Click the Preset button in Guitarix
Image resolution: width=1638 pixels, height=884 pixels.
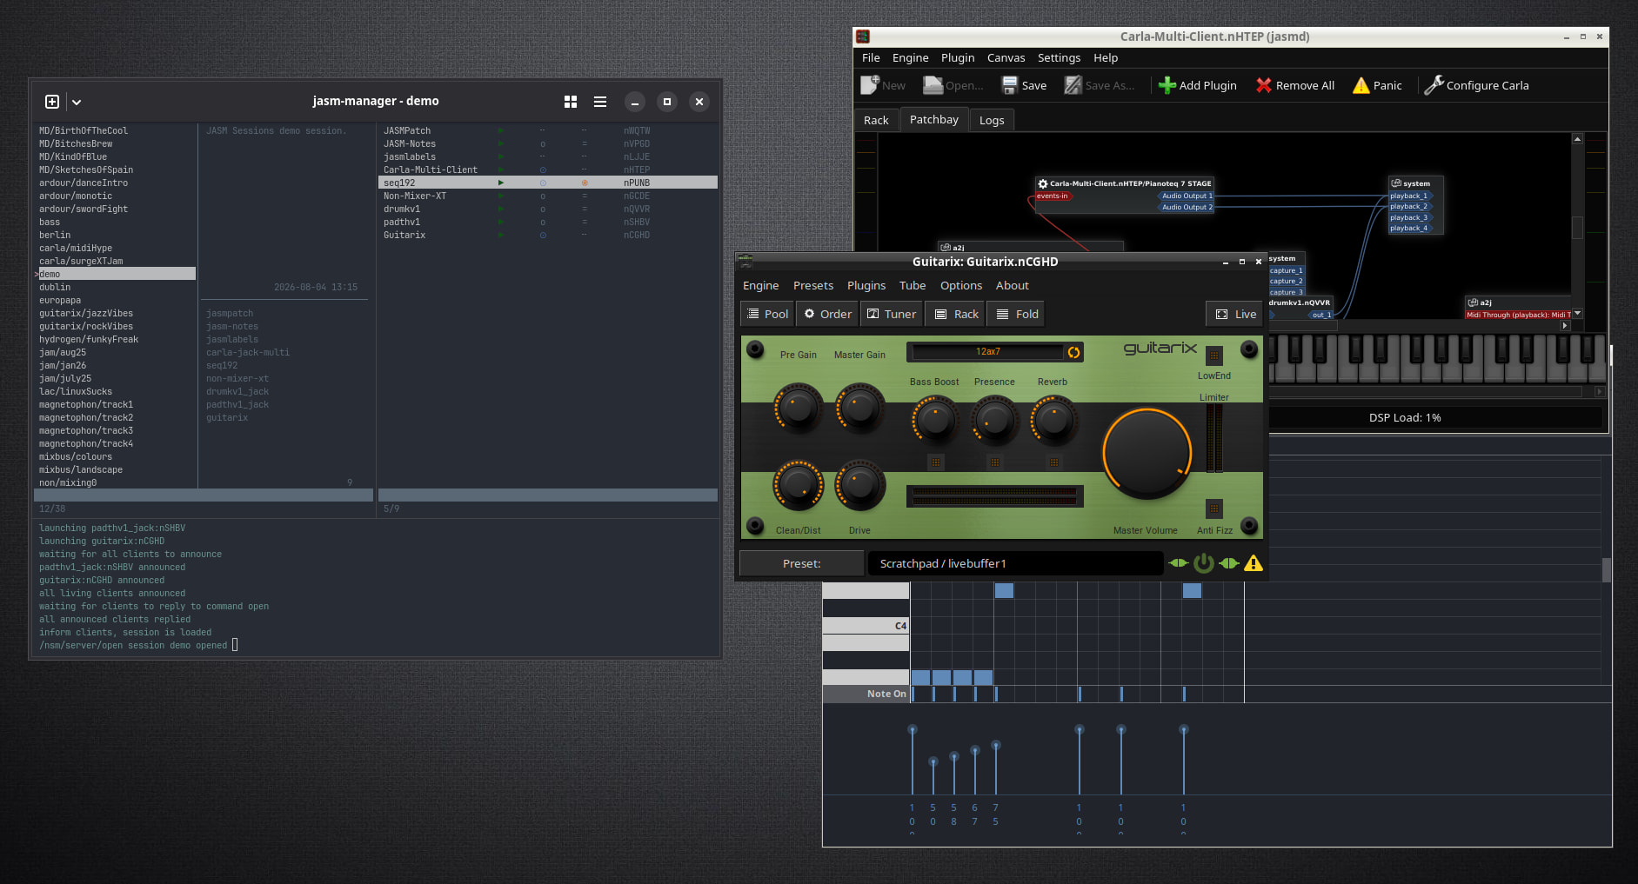pos(801,563)
